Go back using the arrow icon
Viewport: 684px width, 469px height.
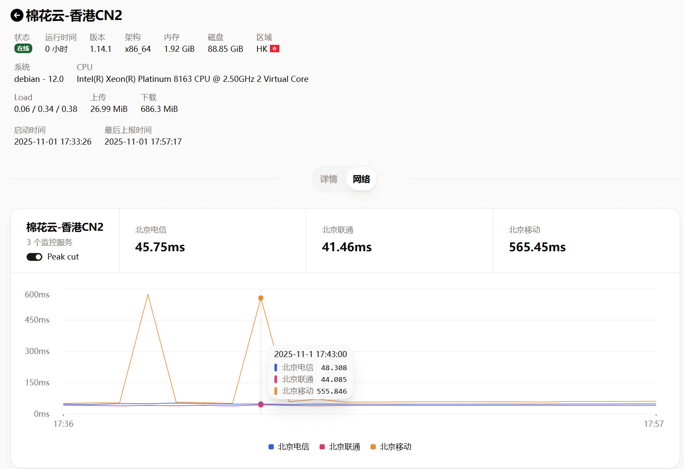17,16
